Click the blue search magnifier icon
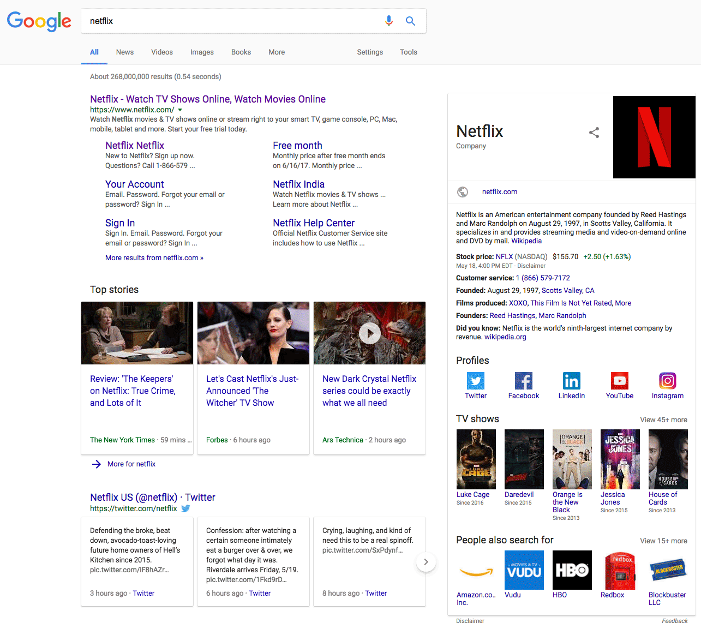The width and height of the screenshot is (701, 629). (410, 21)
